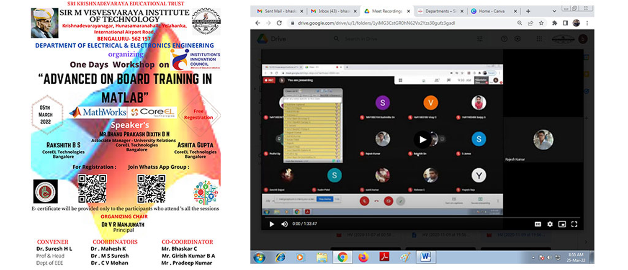Click the Join Whatss App Group QR code
This screenshot has height=270, width=628.
coord(151,188)
